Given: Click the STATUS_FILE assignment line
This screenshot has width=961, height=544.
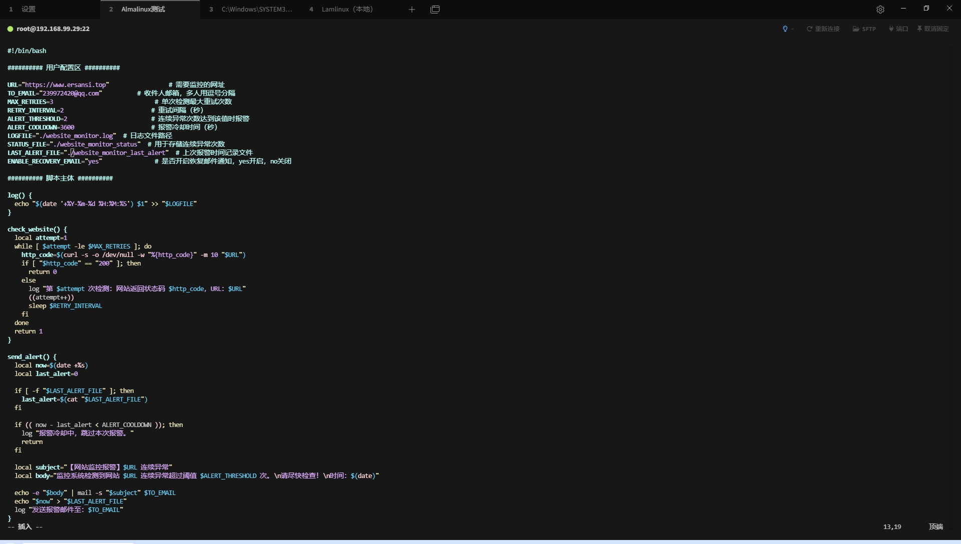Looking at the screenshot, I should [74, 144].
